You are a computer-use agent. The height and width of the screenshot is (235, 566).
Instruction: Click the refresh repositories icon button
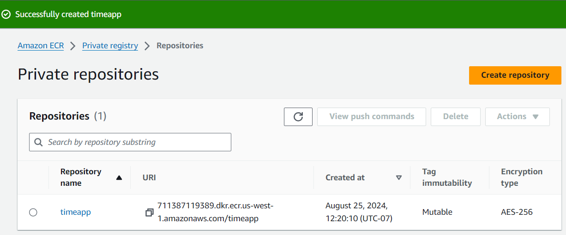tap(298, 117)
